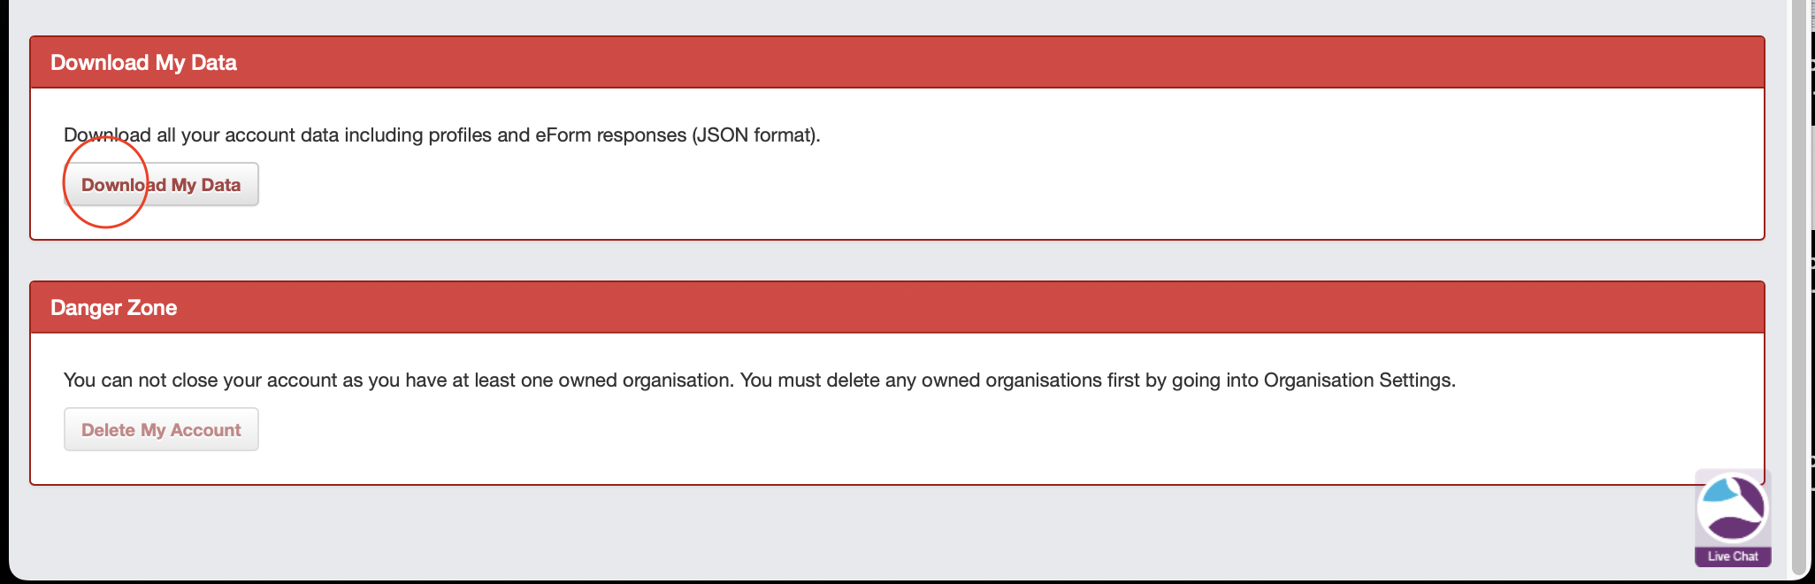
Task: Click the "Organisation Settings" words in warning text
Action: 1357,380
